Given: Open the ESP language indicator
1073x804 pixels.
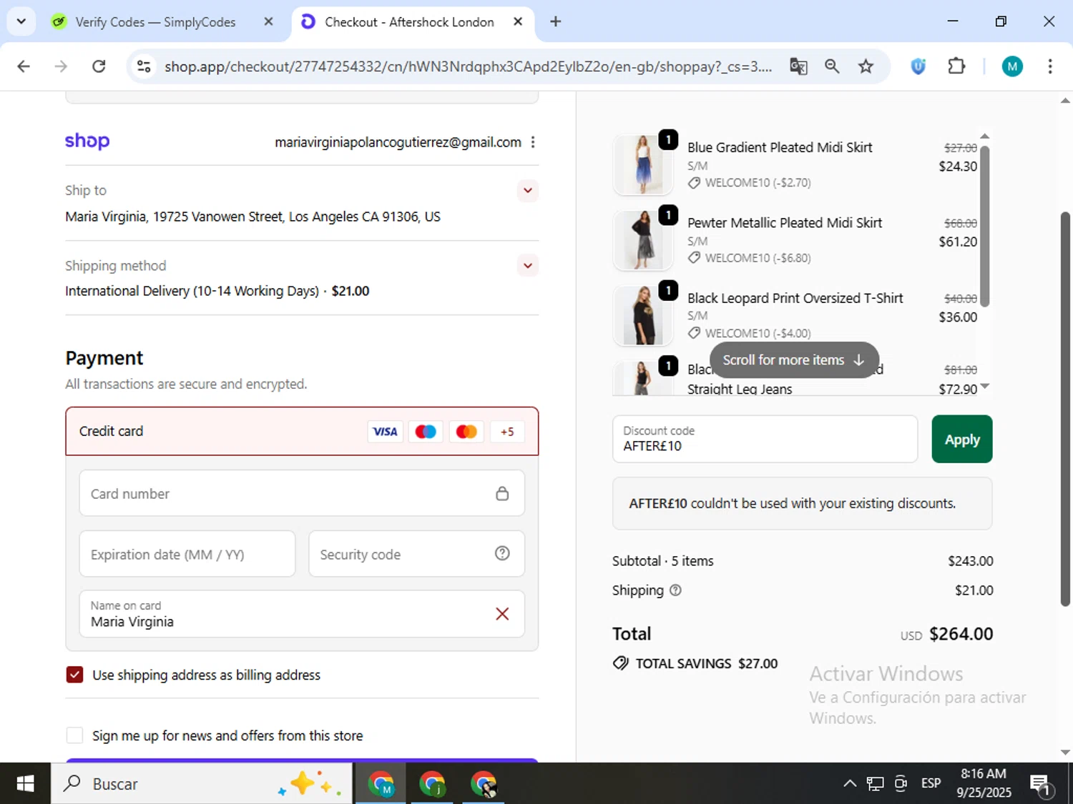Looking at the screenshot, I should [931, 783].
